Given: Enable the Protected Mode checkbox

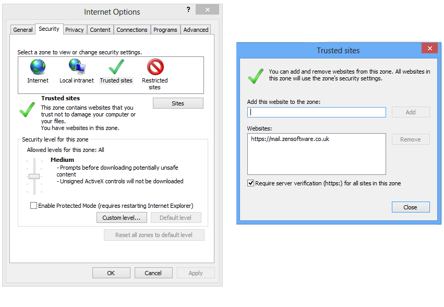Looking at the screenshot, I should (33, 206).
